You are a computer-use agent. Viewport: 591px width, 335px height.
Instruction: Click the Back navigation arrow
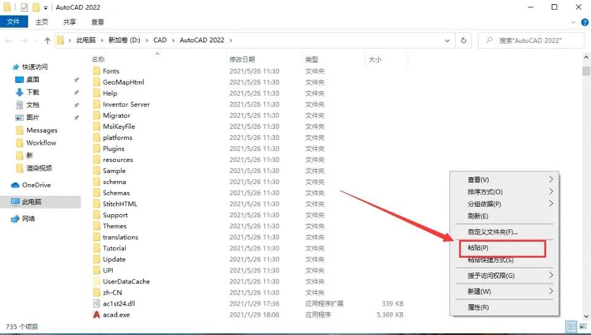pos(9,40)
